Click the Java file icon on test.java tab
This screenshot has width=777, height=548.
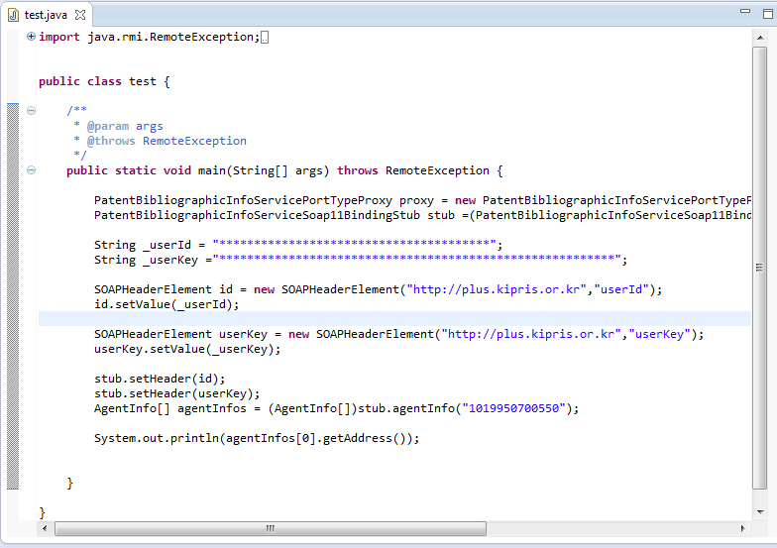[14, 16]
